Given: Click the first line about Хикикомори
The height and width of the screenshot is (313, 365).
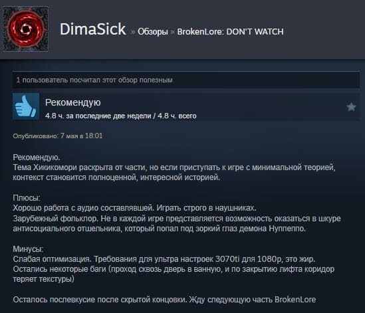Looking at the screenshot, I should 174,167.
